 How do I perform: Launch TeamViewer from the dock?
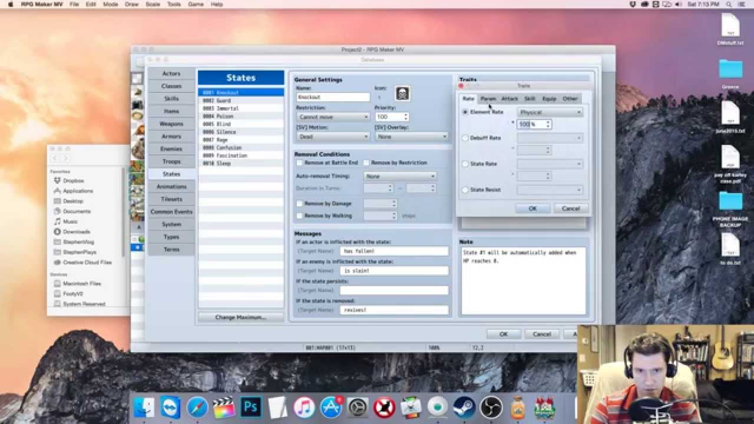coord(170,408)
